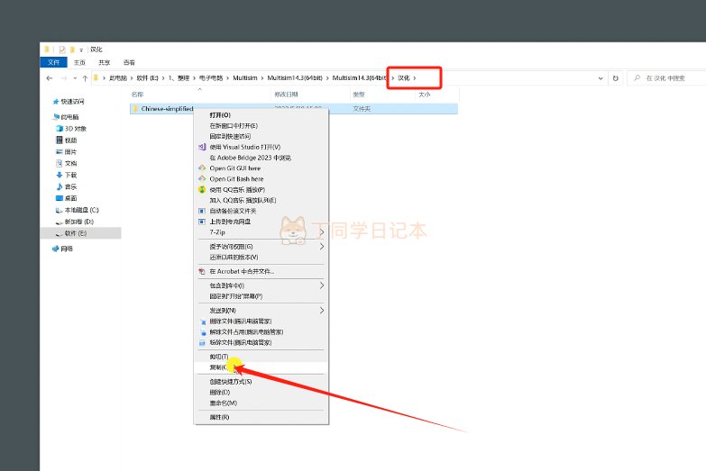Image resolution: width=706 pixels, height=471 pixels.
Task: Click the Acrobat merge files icon
Action: pos(202,271)
